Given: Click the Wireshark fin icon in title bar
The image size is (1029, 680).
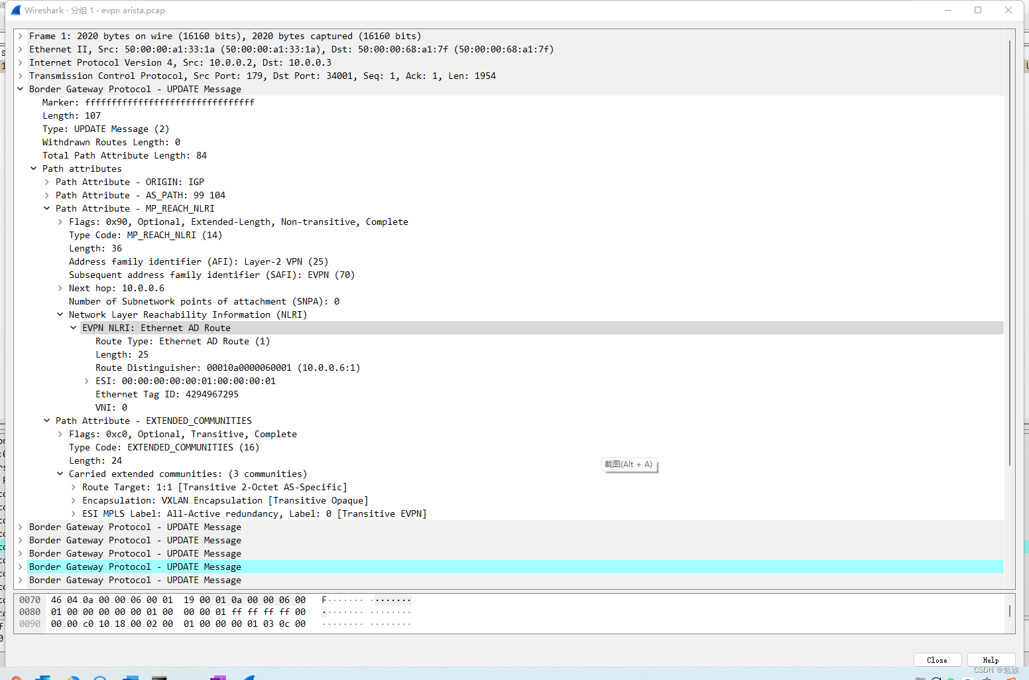Looking at the screenshot, I should click(x=16, y=10).
